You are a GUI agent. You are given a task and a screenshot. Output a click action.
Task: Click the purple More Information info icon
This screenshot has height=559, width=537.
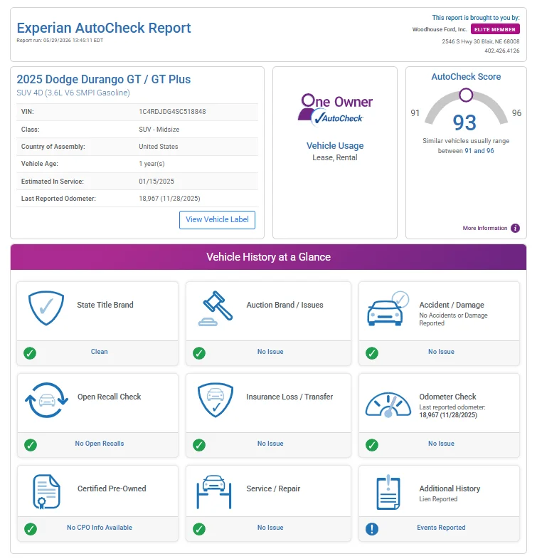(x=515, y=228)
